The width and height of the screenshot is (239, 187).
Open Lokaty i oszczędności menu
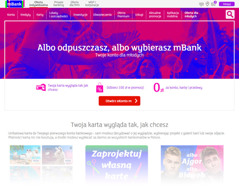point(58,15)
